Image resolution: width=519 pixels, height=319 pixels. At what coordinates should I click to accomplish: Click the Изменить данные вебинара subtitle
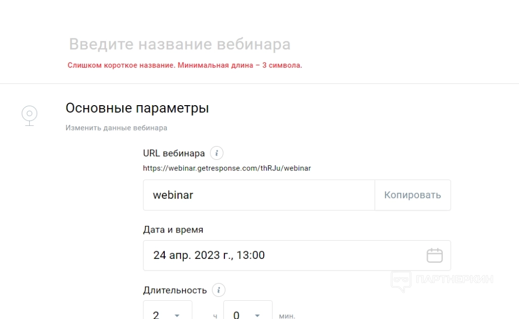point(116,128)
